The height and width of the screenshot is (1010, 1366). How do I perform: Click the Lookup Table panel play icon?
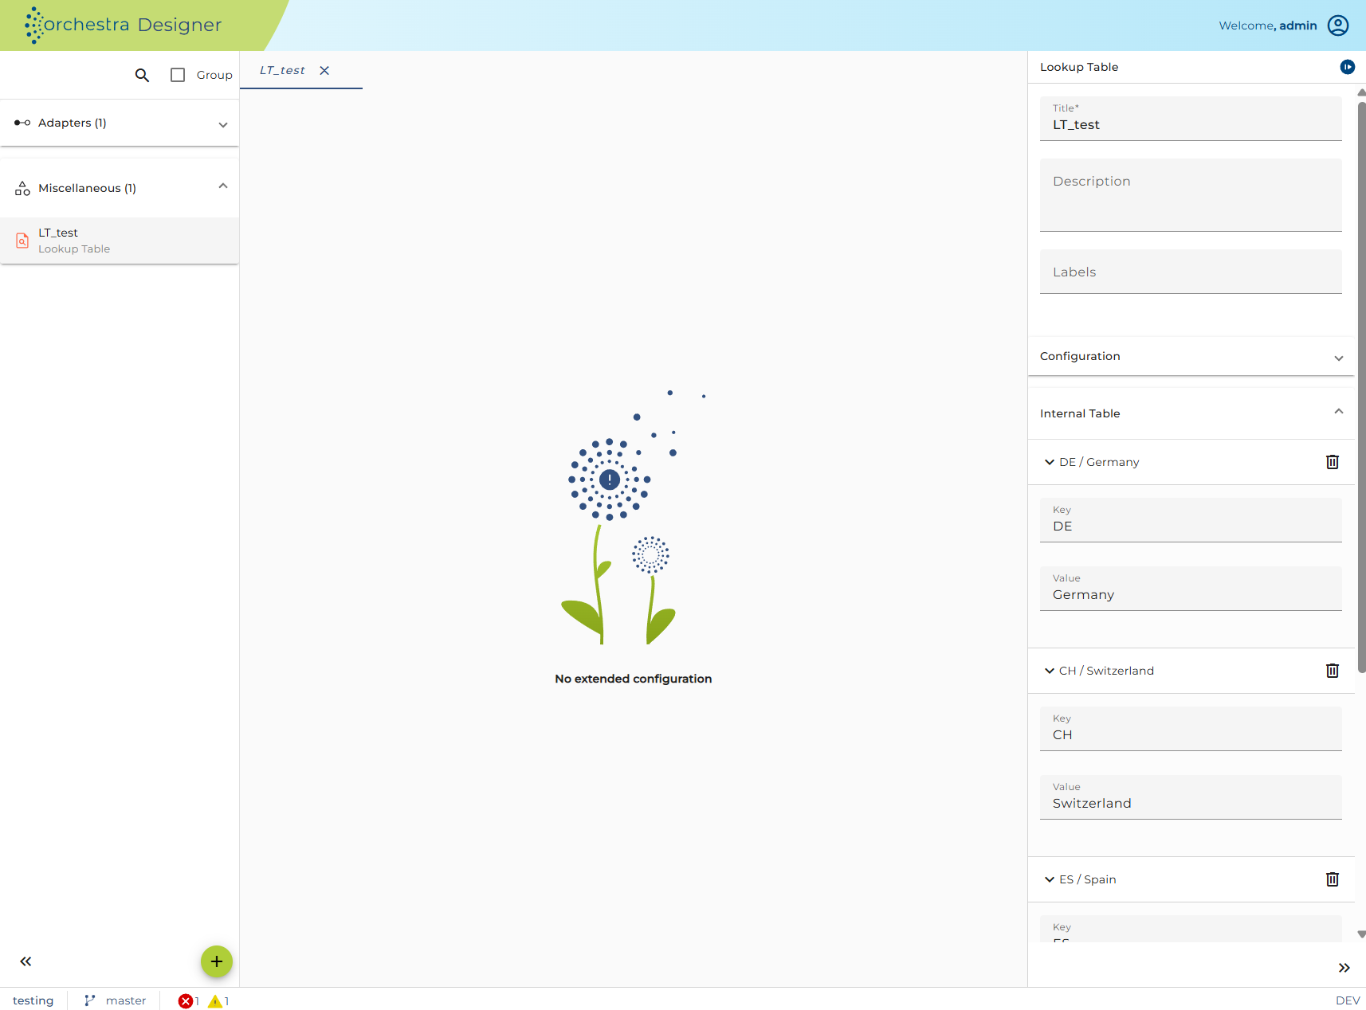click(x=1347, y=67)
